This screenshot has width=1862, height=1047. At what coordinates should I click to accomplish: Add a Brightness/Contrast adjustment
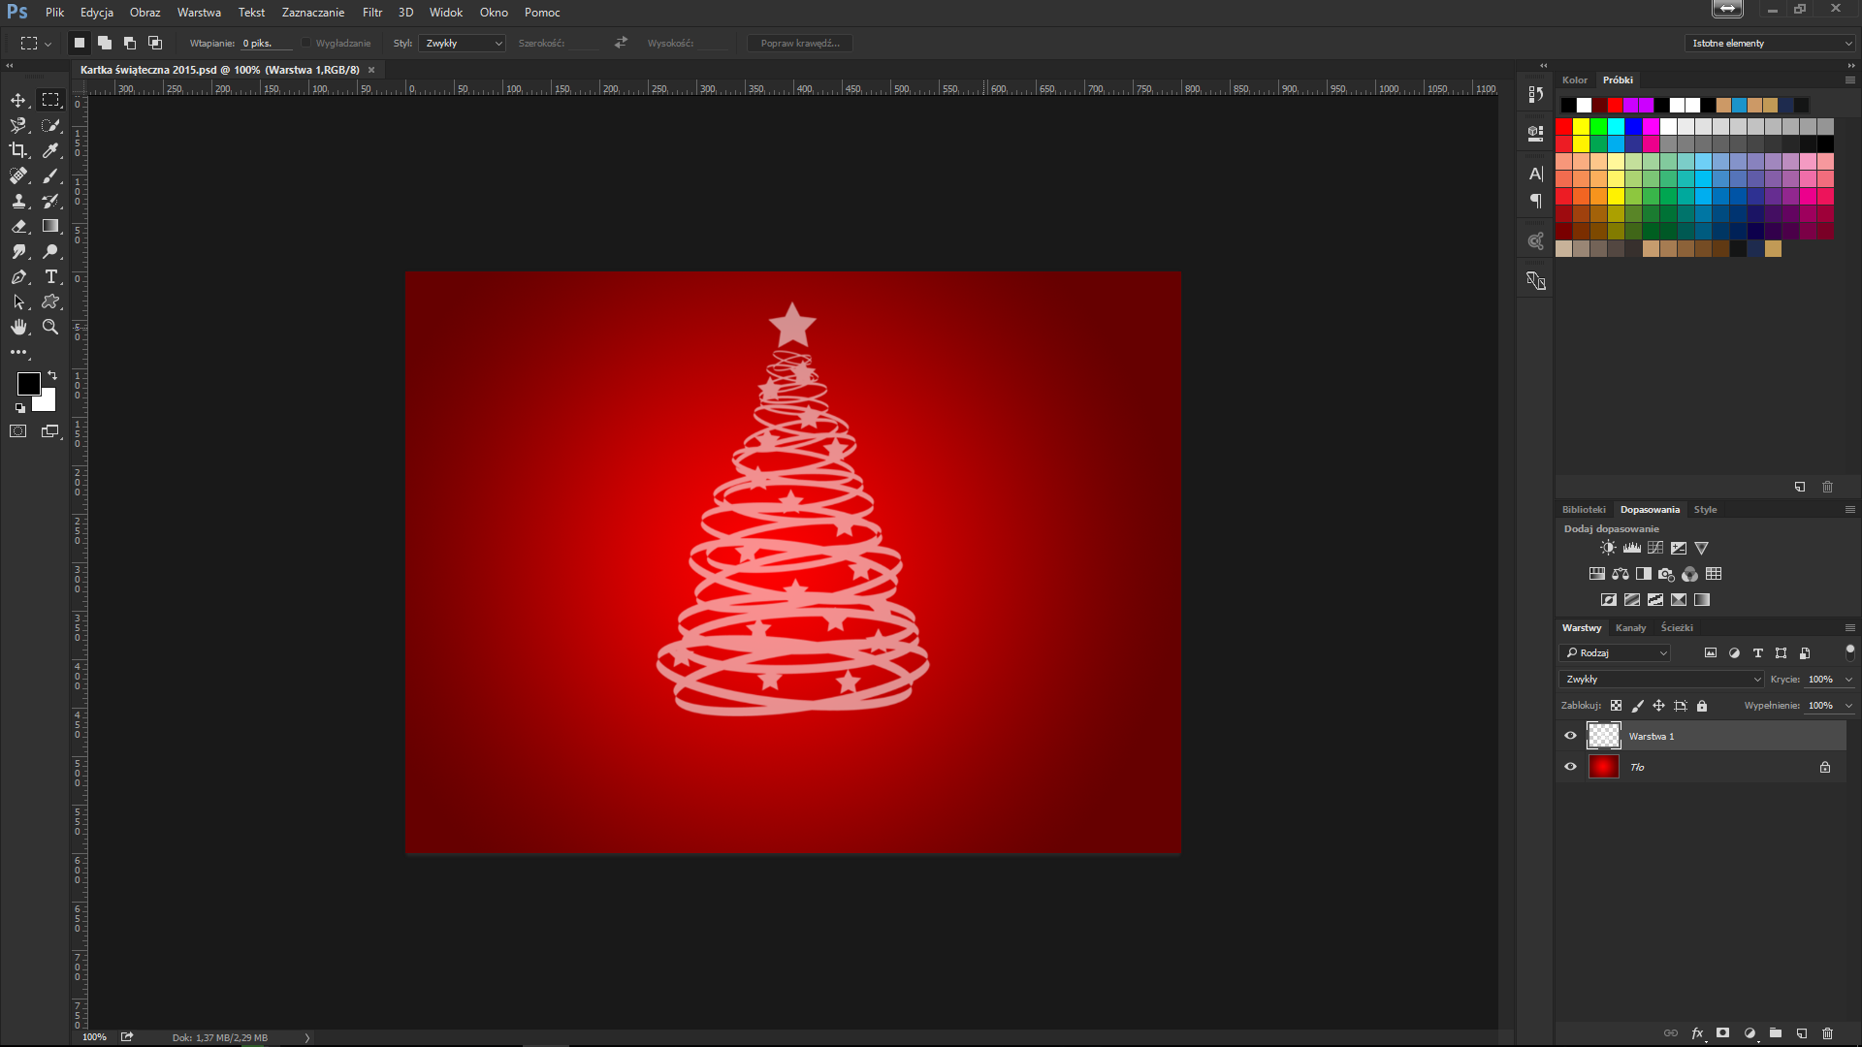1609,548
